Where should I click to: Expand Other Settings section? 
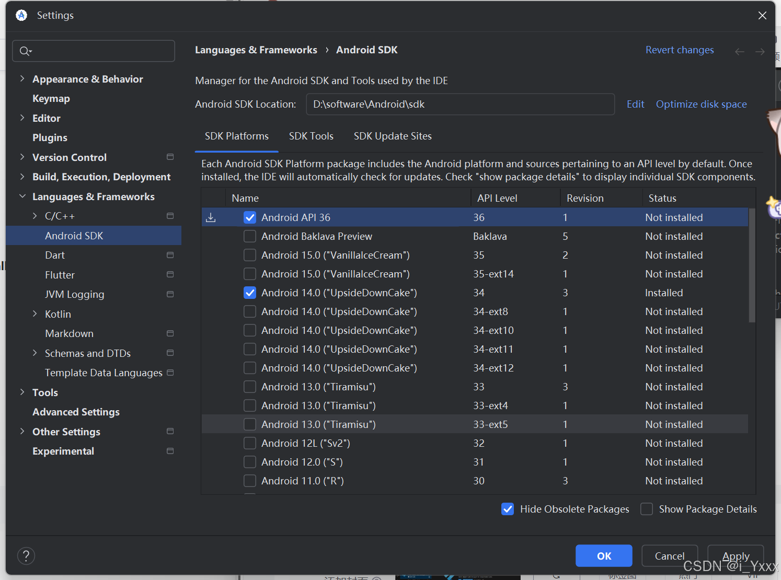[22, 432]
